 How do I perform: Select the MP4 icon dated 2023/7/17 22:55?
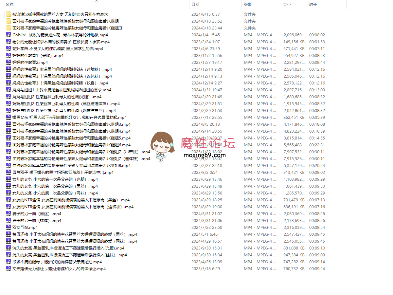(9, 118)
